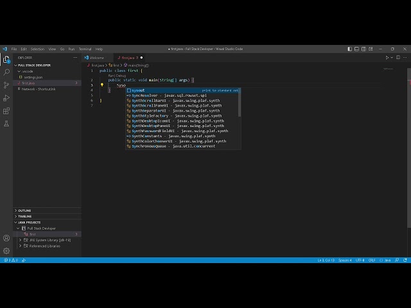Open the Explorer view in activity bar
The image size is (411, 308).
(6, 60)
